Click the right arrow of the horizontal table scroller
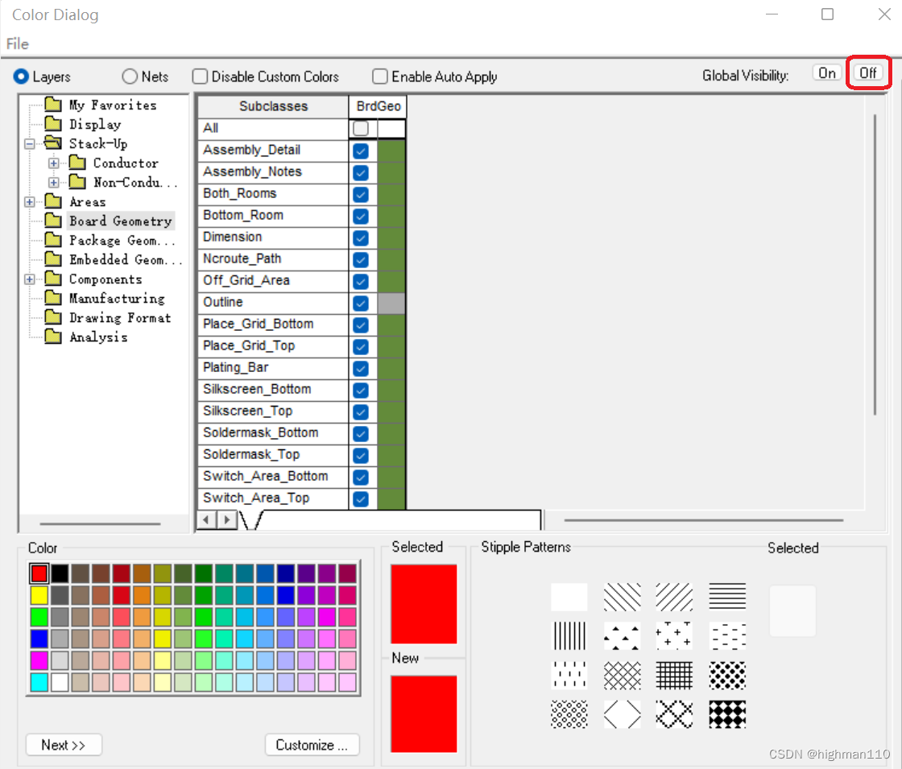The image size is (902, 769). coord(226,520)
